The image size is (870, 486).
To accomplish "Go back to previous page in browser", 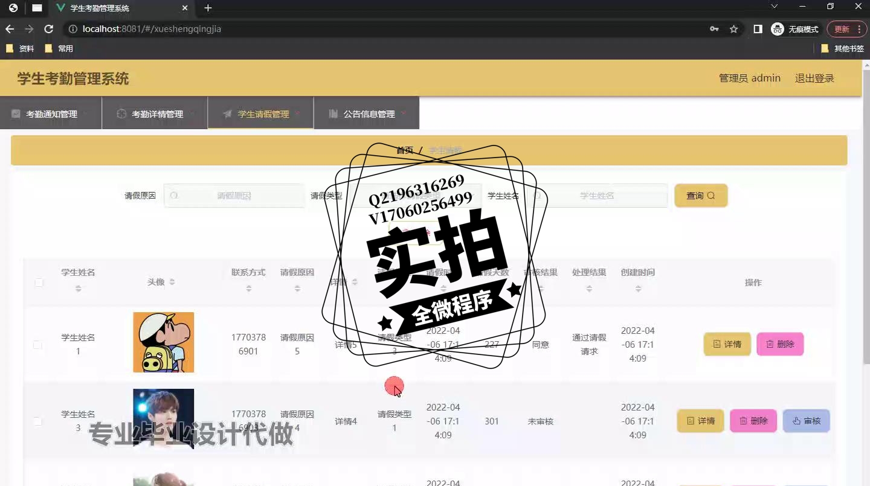I will point(10,29).
